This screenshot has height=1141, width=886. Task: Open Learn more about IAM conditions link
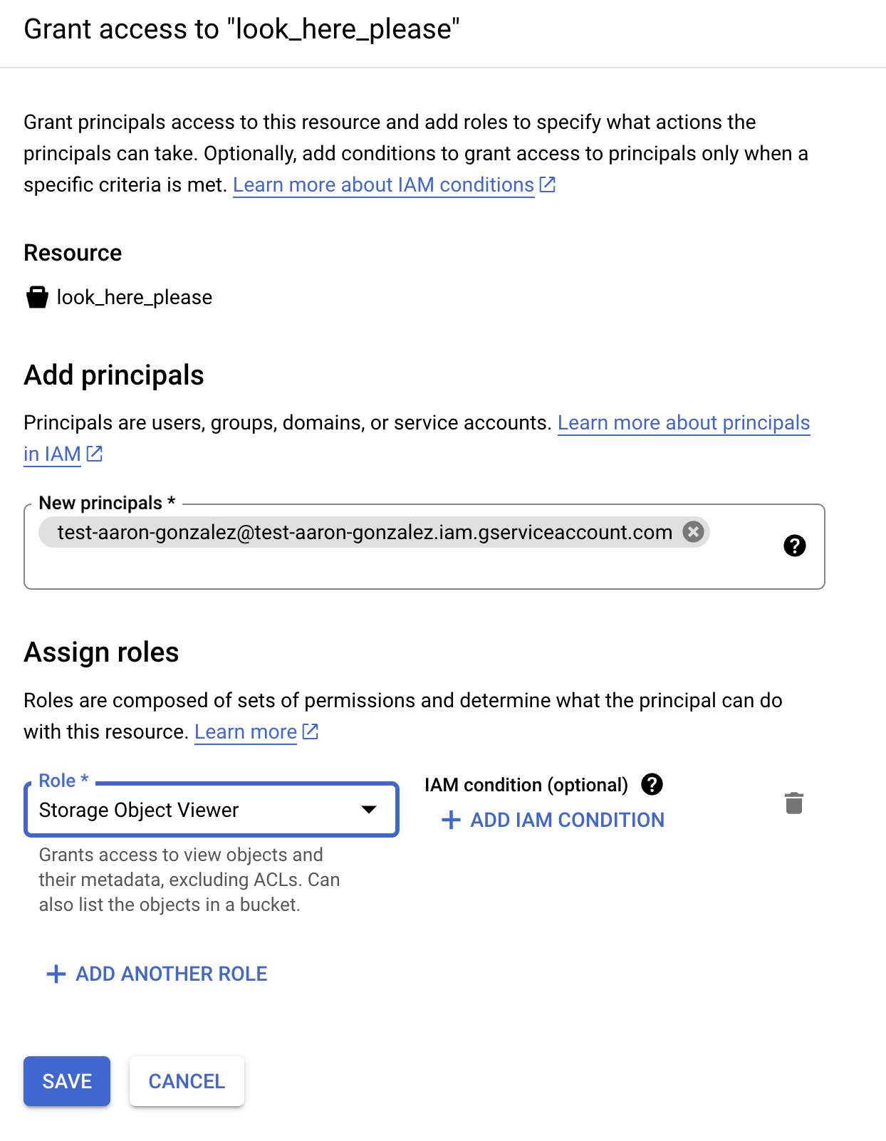[x=383, y=184]
